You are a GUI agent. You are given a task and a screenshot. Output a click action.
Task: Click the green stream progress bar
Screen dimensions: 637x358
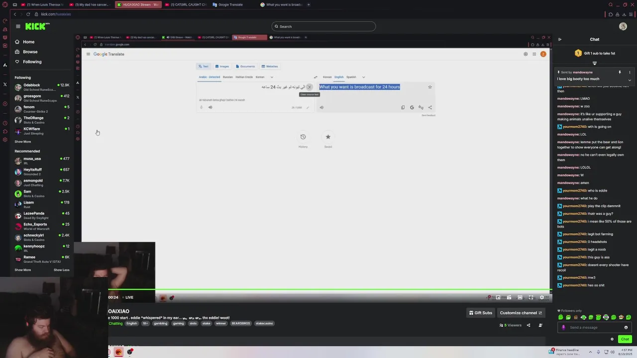point(329,289)
